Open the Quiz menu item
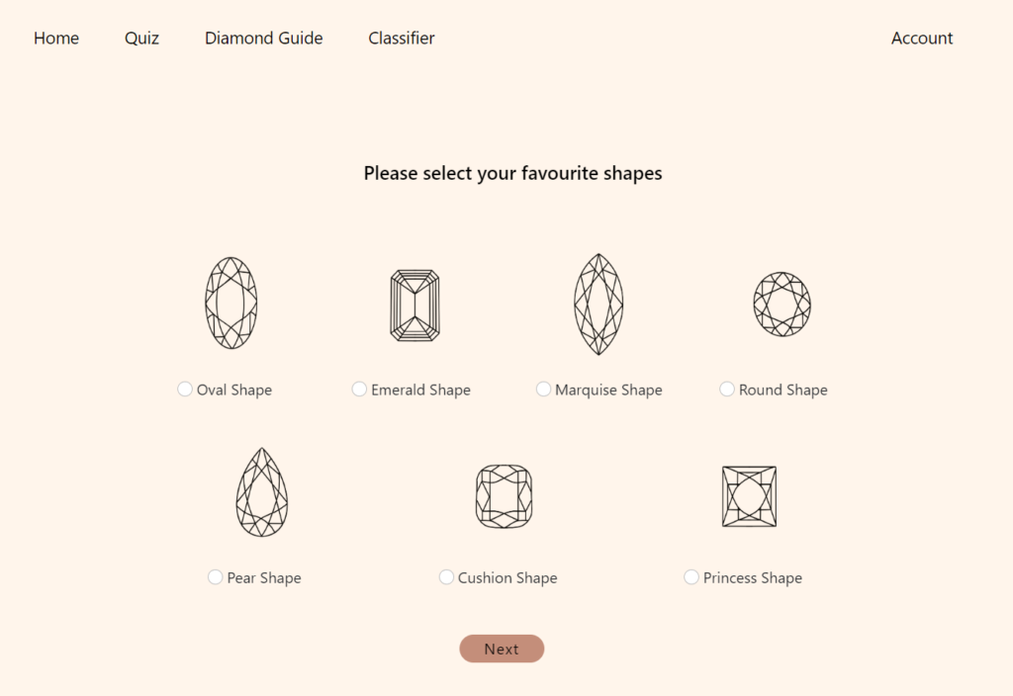The image size is (1013, 696). [x=141, y=39]
